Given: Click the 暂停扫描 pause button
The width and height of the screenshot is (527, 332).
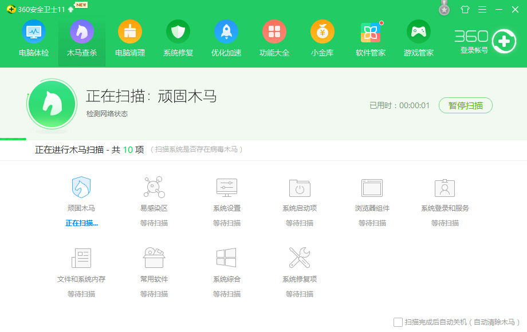Looking at the screenshot, I should (x=465, y=105).
